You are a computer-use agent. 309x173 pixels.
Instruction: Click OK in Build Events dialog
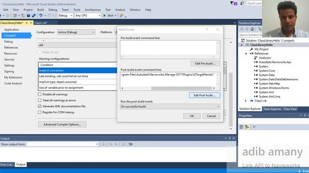pyautogui.click(x=192, y=116)
